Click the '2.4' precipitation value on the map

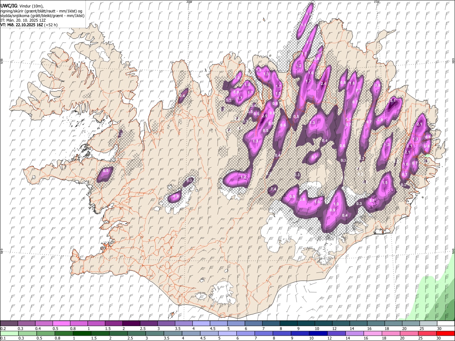click(x=323, y=84)
